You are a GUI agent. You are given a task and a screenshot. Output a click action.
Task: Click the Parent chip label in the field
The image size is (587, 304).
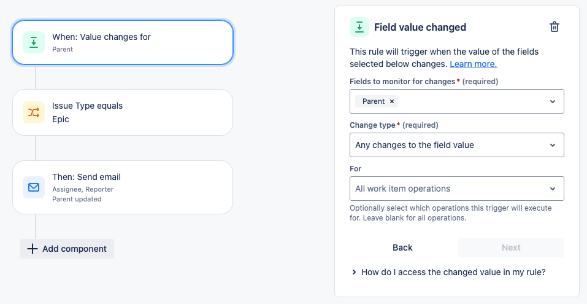pos(374,101)
